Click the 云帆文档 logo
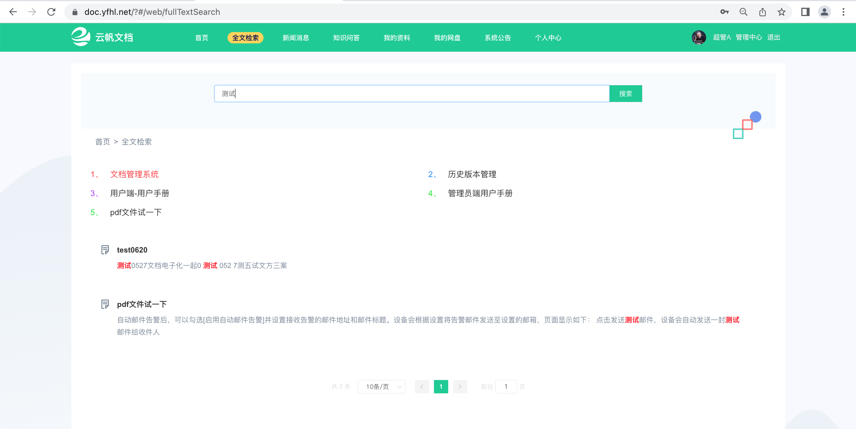Viewport: 856px width, 429px height. click(102, 37)
